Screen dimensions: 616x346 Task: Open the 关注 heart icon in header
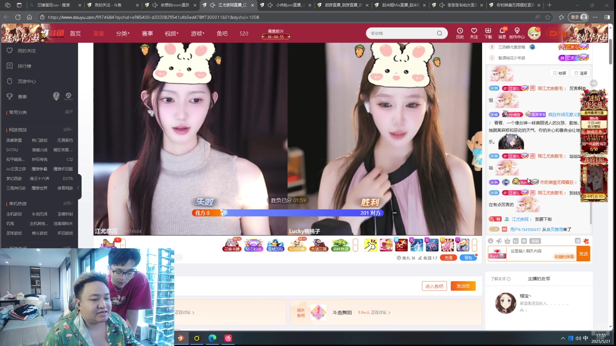(x=474, y=33)
